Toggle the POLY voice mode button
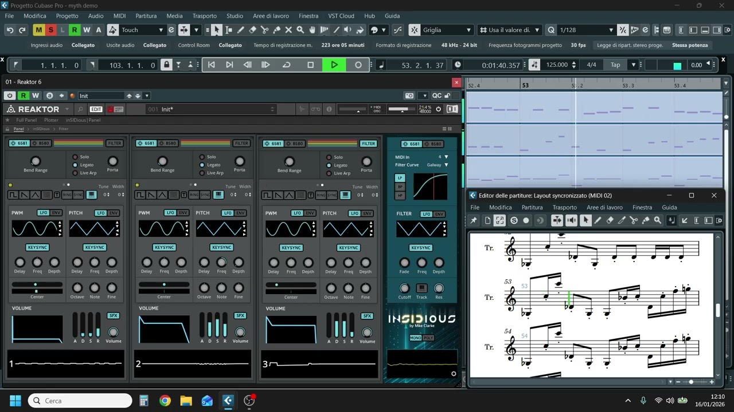The height and width of the screenshot is (412, 734). [428, 338]
